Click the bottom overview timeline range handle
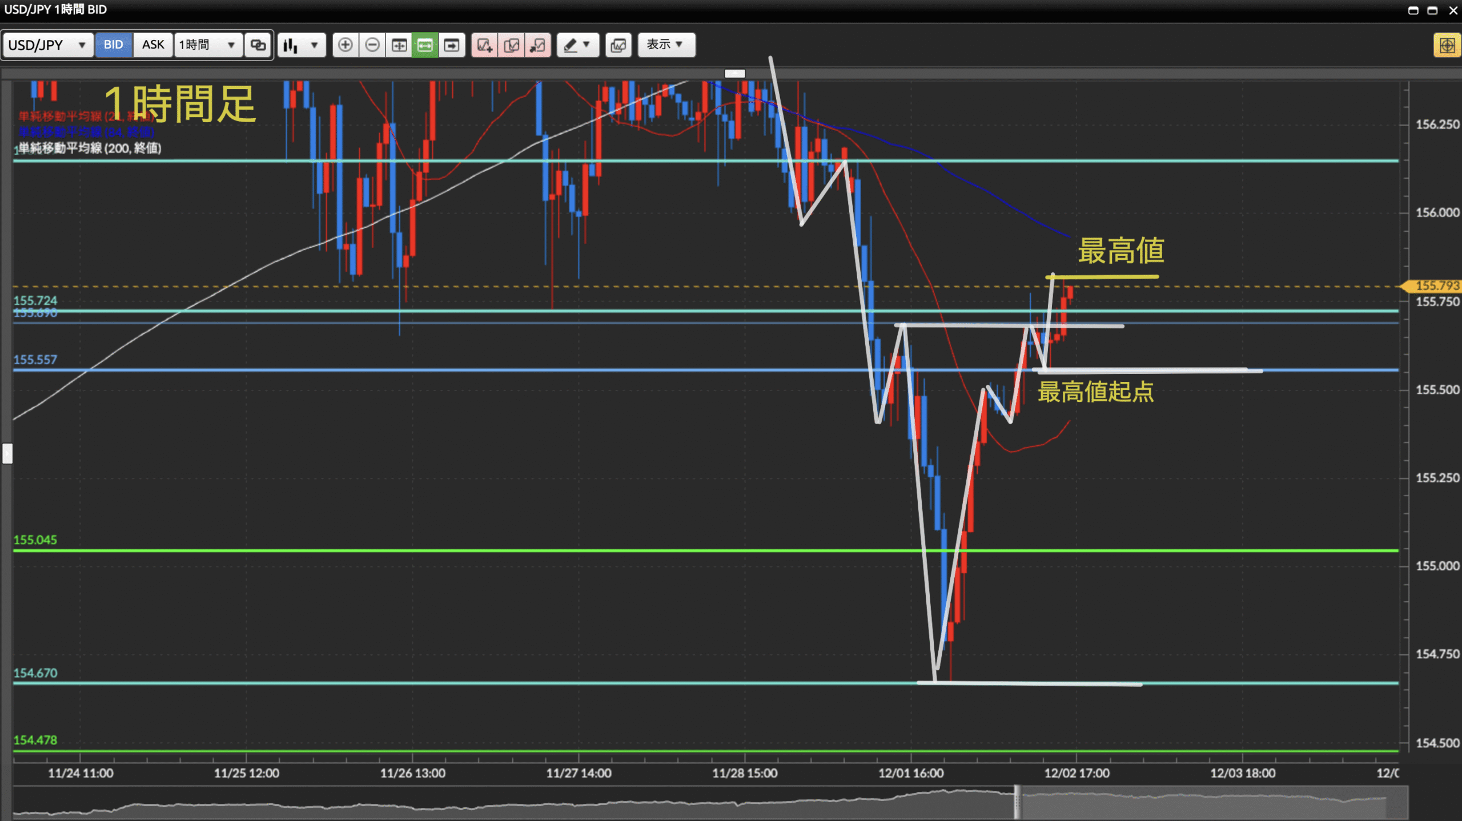1462x821 pixels. coord(1017,802)
